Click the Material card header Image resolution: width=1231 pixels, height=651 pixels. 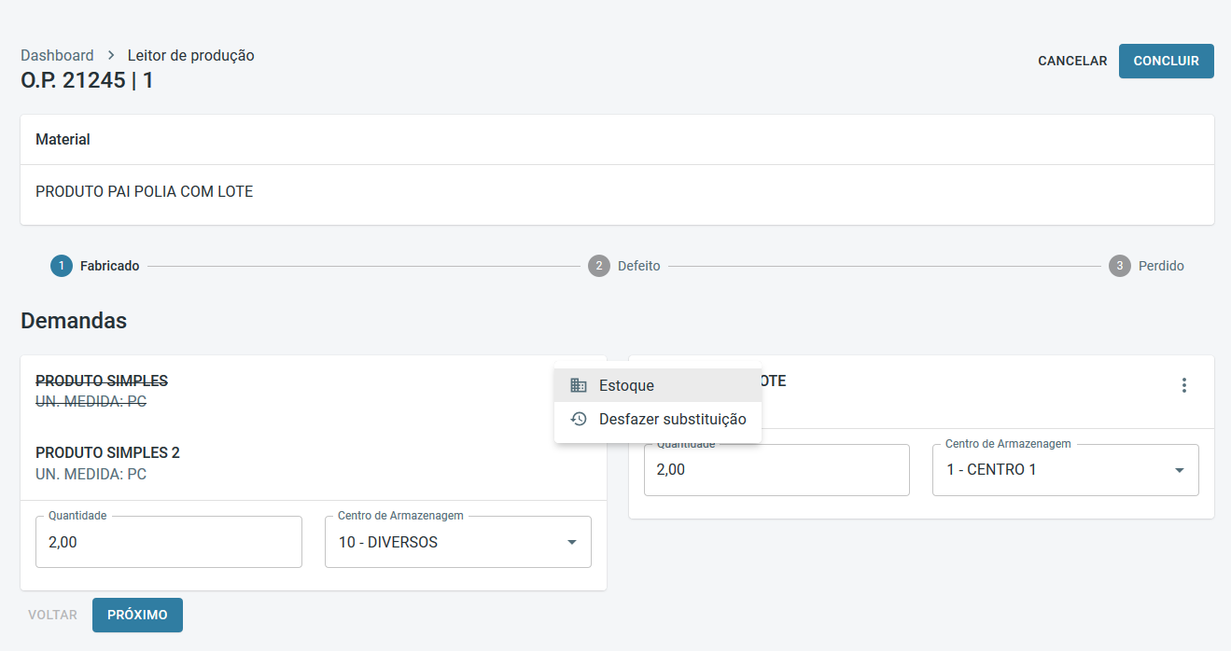pos(63,140)
